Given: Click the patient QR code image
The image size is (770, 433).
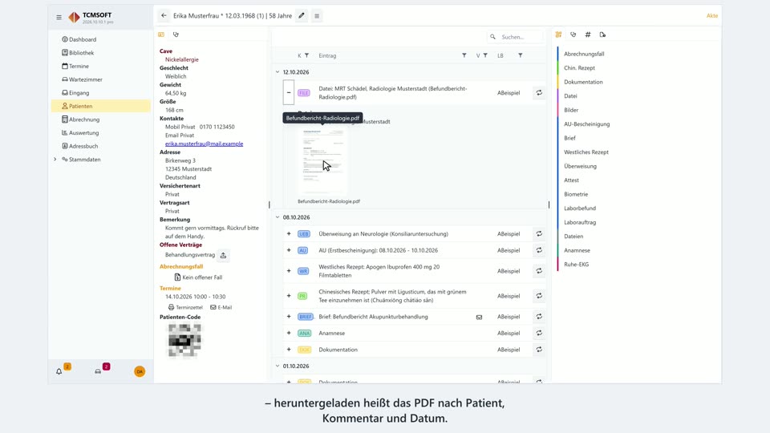Looking at the screenshot, I should click(x=184, y=340).
